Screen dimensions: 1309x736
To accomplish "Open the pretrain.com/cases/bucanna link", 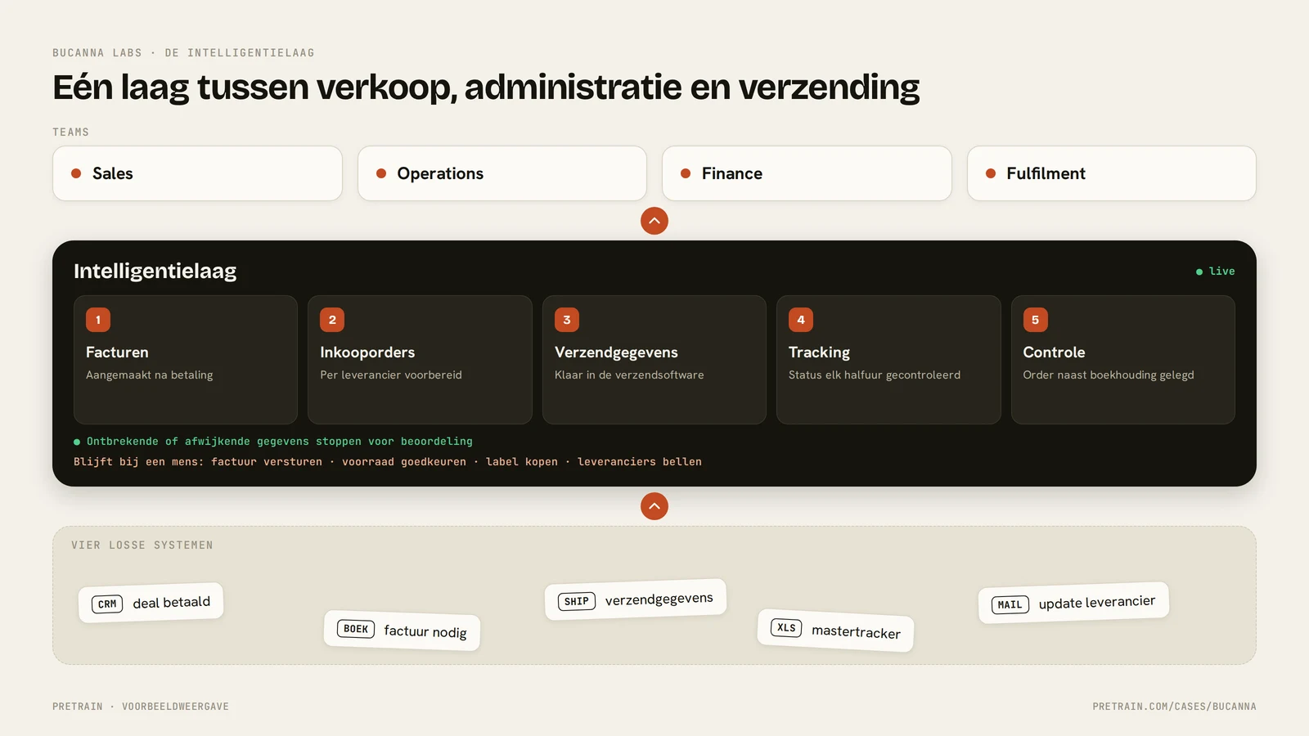I will [x=1174, y=707].
